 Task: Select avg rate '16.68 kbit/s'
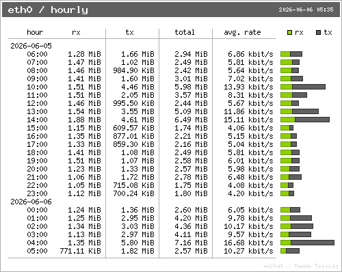[x=248, y=243]
